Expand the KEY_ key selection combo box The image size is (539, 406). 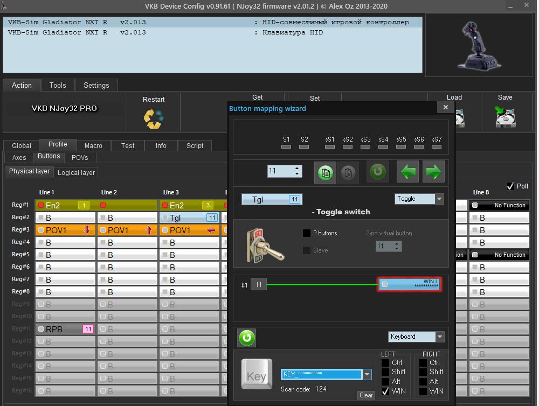367,374
